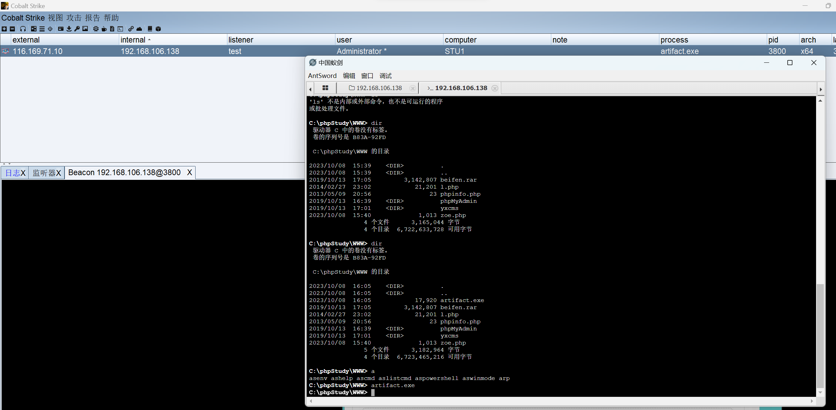Open screenshots with the picture icon
This screenshot has height=410, width=836.
coord(85,29)
